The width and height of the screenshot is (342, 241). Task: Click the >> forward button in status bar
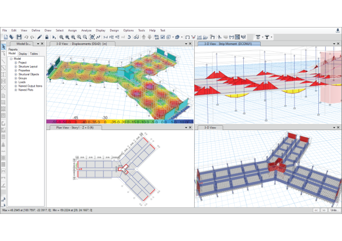pos(324,210)
